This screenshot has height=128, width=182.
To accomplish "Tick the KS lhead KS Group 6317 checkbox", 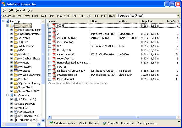I will pos(50,71).
